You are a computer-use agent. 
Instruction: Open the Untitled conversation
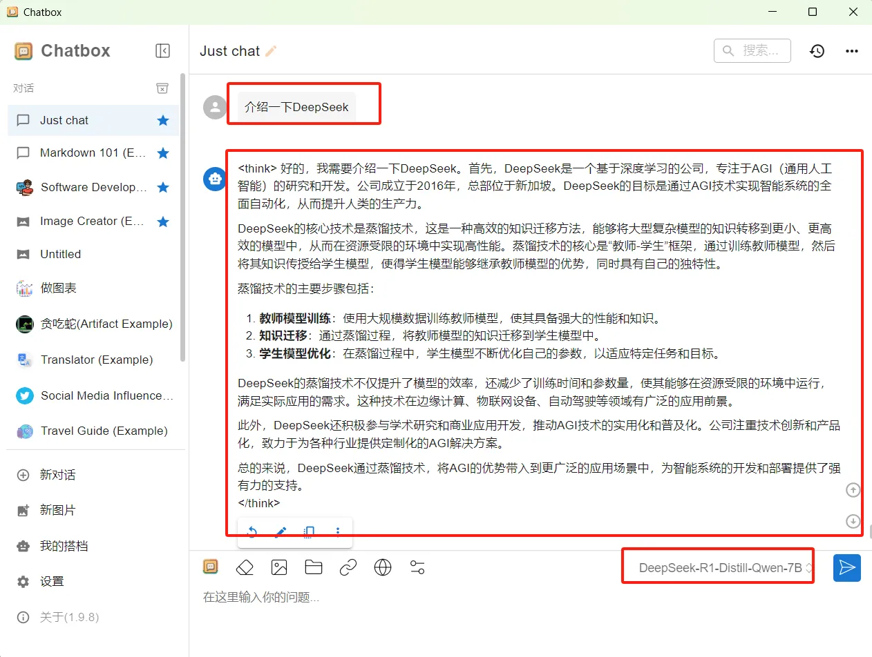[93, 254]
